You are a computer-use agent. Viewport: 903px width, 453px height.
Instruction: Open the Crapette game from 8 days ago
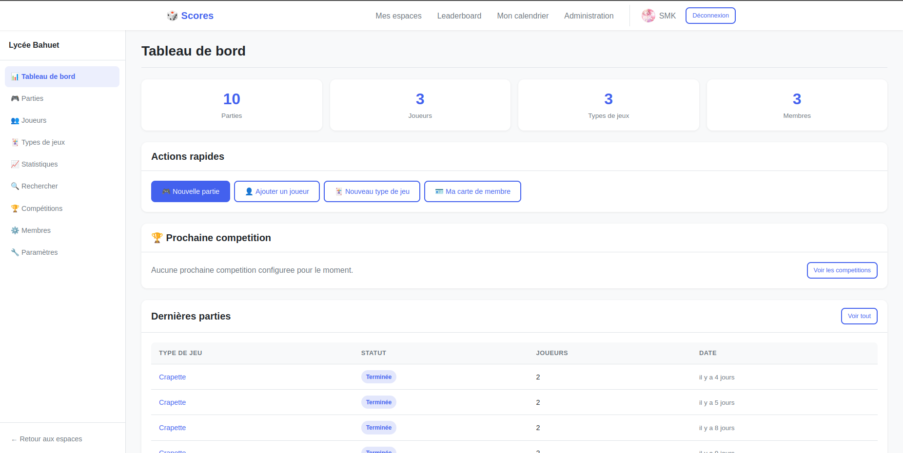coord(172,428)
